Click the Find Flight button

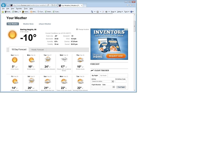pyautogui.click(x=121, y=87)
